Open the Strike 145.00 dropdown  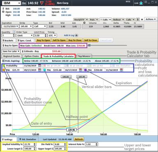[26, 26]
